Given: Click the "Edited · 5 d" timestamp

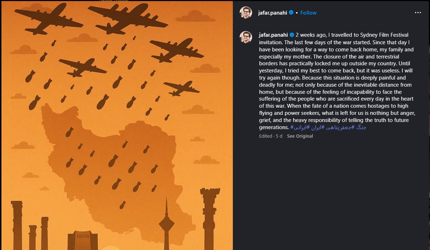Looking at the screenshot, I should tap(271, 136).
